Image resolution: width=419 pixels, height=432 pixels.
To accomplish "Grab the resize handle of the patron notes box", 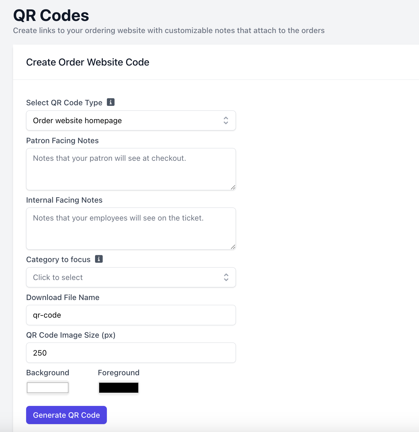I will tap(233, 187).
